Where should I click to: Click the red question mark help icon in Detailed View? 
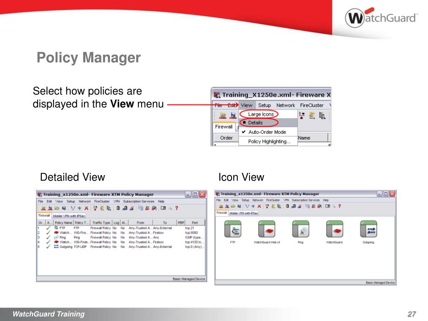(177, 208)
